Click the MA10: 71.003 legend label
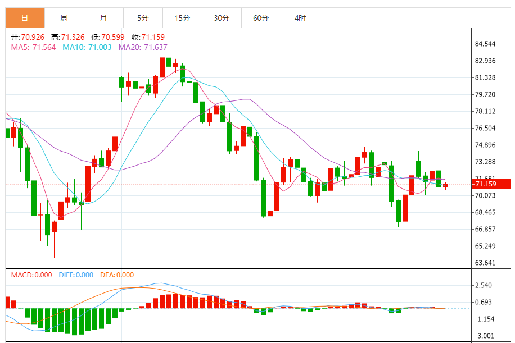The height and width of the screenshot is (343, 515). 87,47
